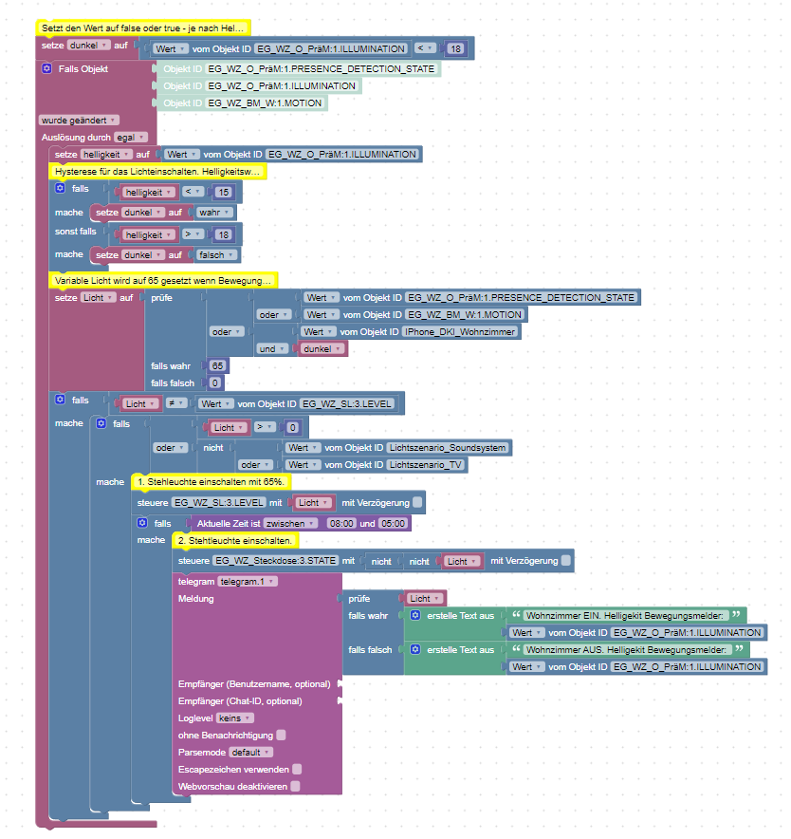Image resolution: width=791 pixels, height=839 pixels.
Task: Open Licht variable dropdown in prüfe Meldung block
Action: pos(425,598)
